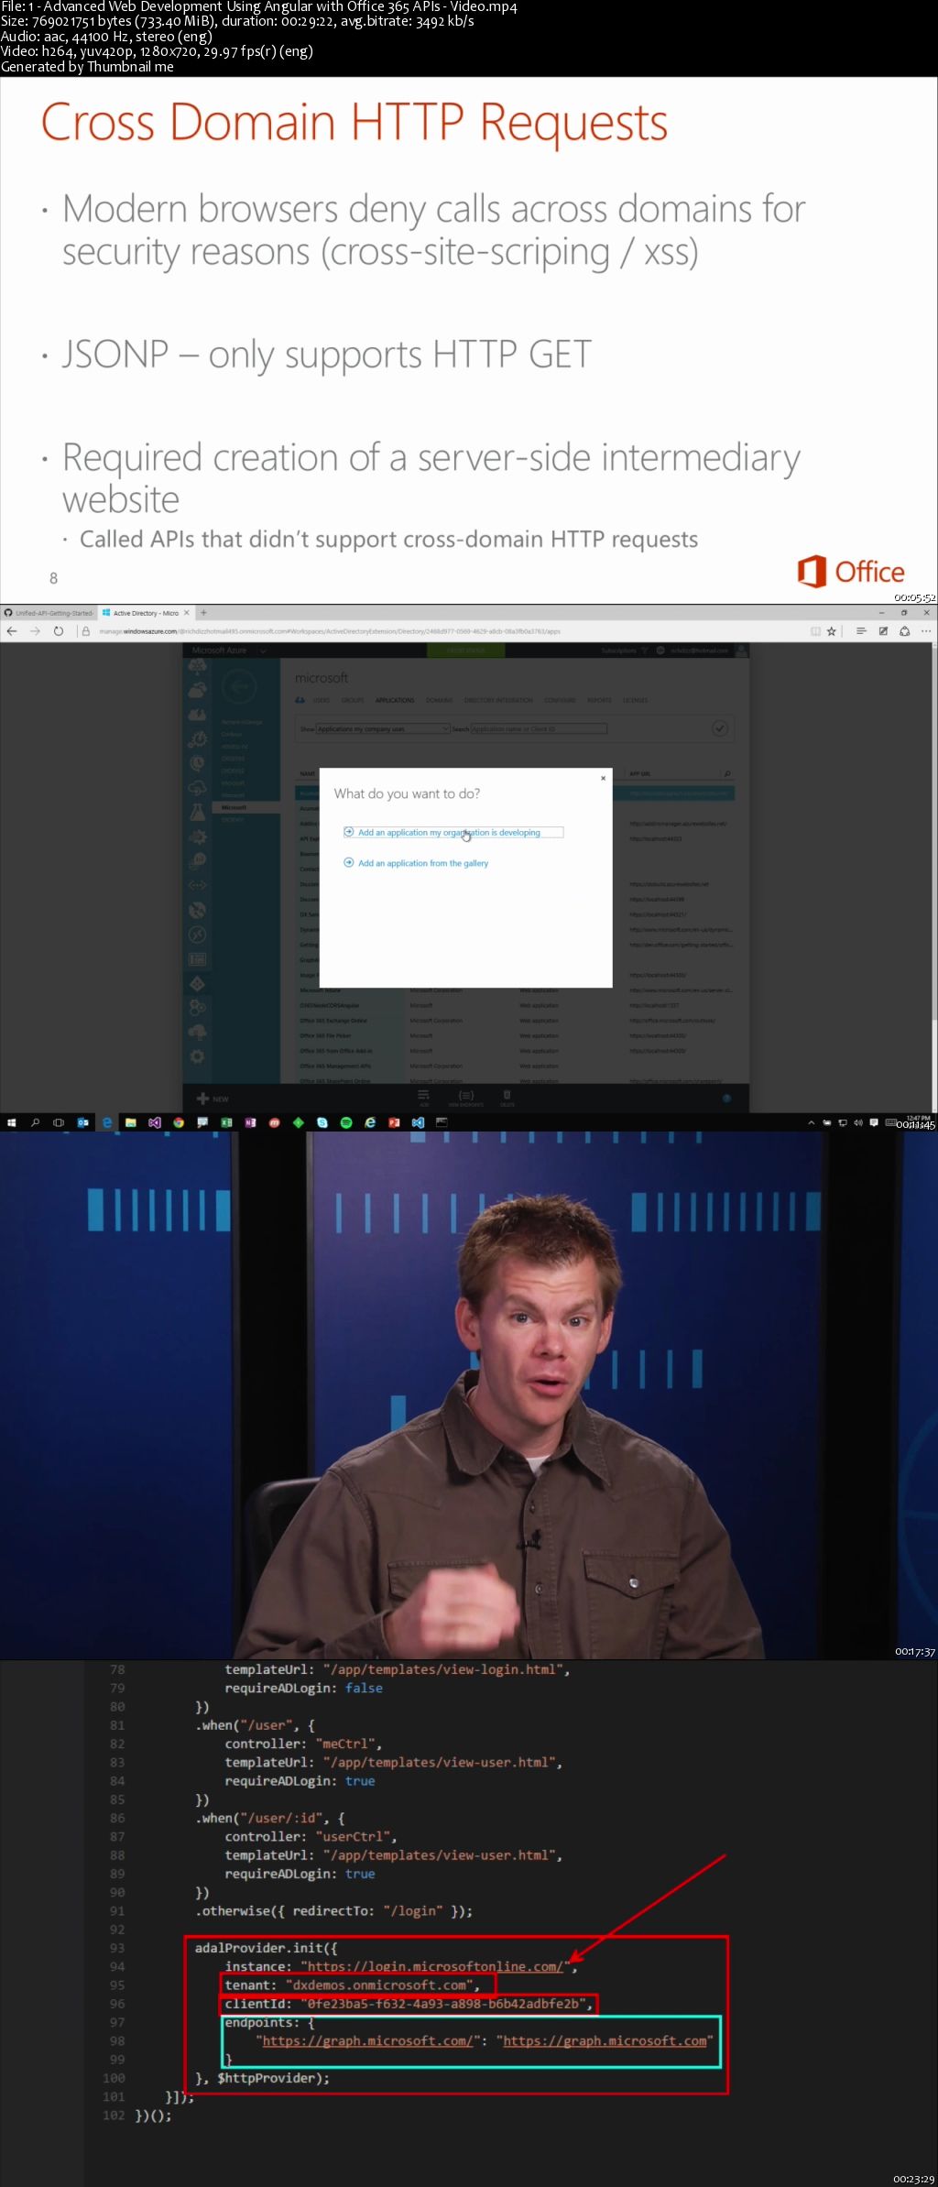
Task: Open File Explorer from the taskbar
Action: 131,1122
